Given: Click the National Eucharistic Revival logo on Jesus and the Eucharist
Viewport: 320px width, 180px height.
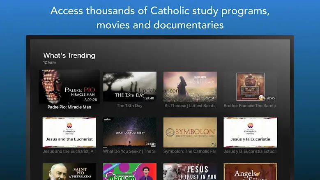Looking at the screenshot, I should tap(69, 129).
